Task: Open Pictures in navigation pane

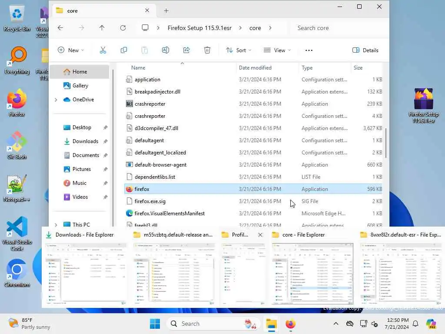Action: (80, 169)
